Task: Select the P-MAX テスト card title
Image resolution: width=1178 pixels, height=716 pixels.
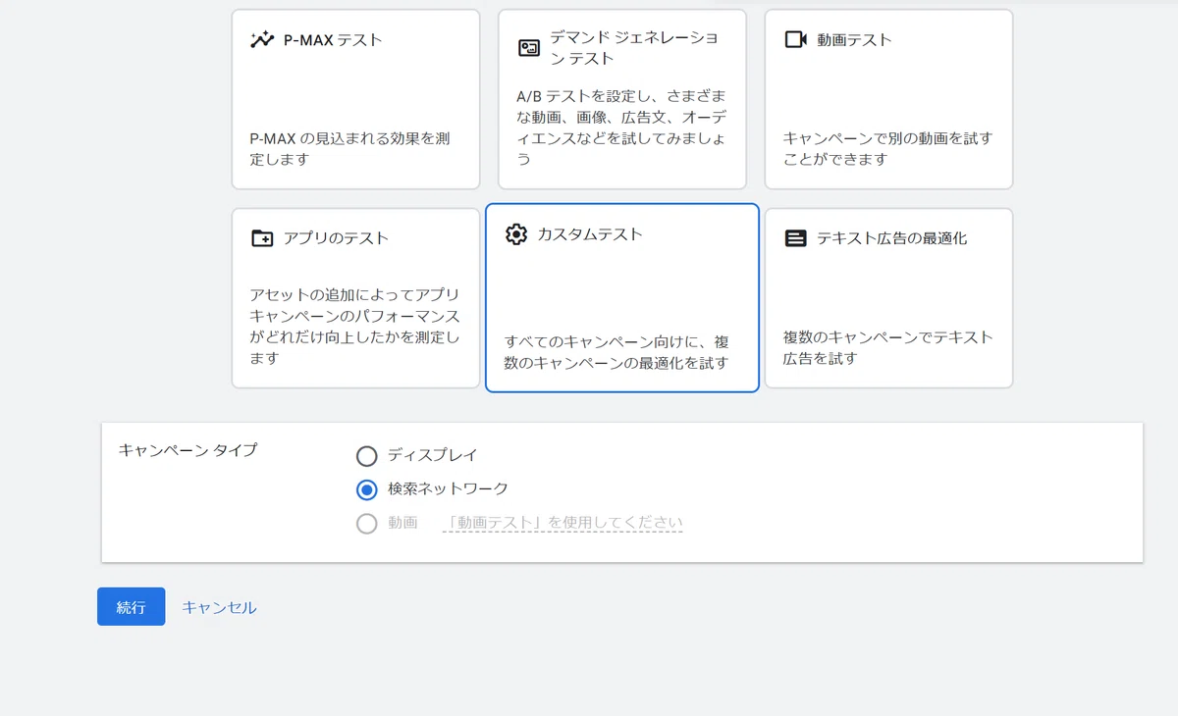Action: [333, 40]
